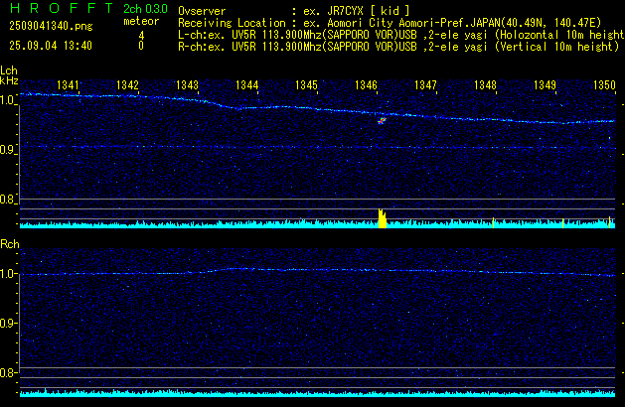This screenshot has height=407, width=625.
Task: Click the 1345 time marker
Action: click(306, 85)
